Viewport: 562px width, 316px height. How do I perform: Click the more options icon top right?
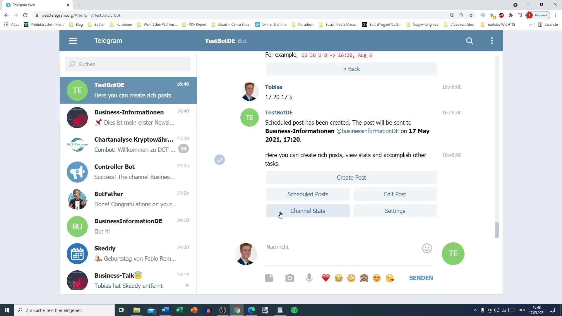tap(492, 40)
